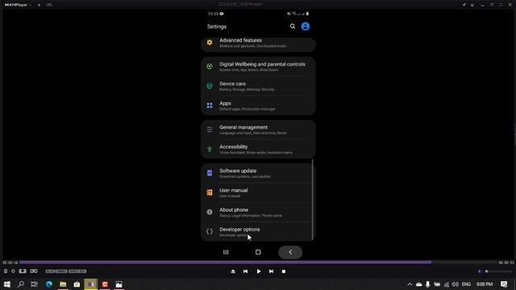Open File Explorer from the taskbar
The width and height of the screenshot is (516, 290).
pos(63,284)
